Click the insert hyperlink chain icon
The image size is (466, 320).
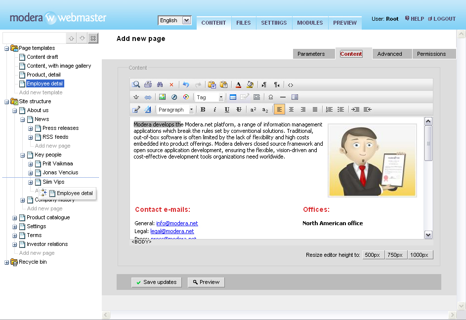click(x=148, y=97)
